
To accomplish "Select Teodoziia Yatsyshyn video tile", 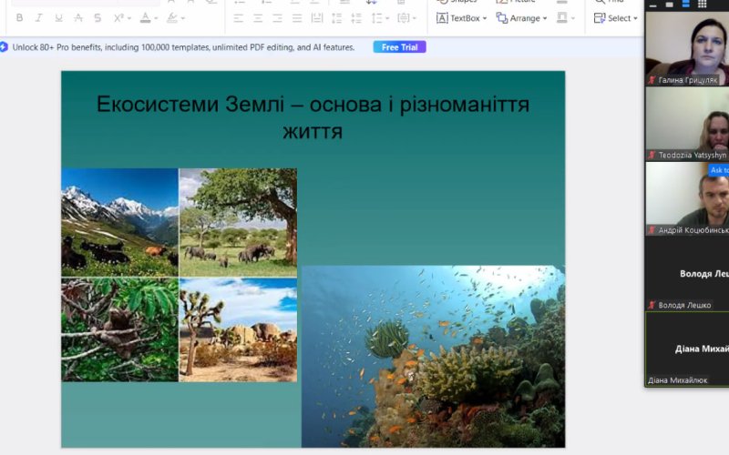I will tap(687, 124).
